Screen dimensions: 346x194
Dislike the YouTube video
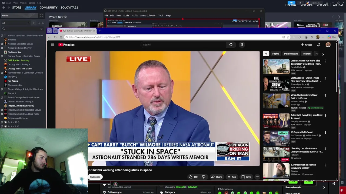[x=204, y=177]
